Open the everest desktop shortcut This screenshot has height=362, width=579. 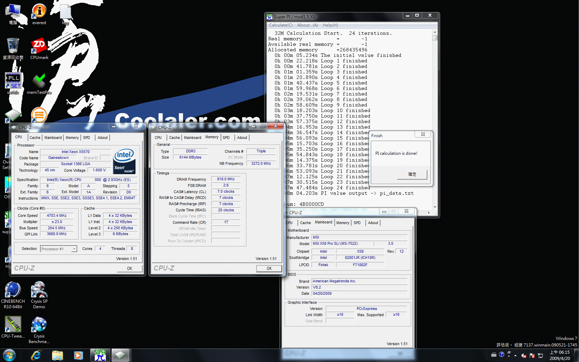(x=39, y=14)
